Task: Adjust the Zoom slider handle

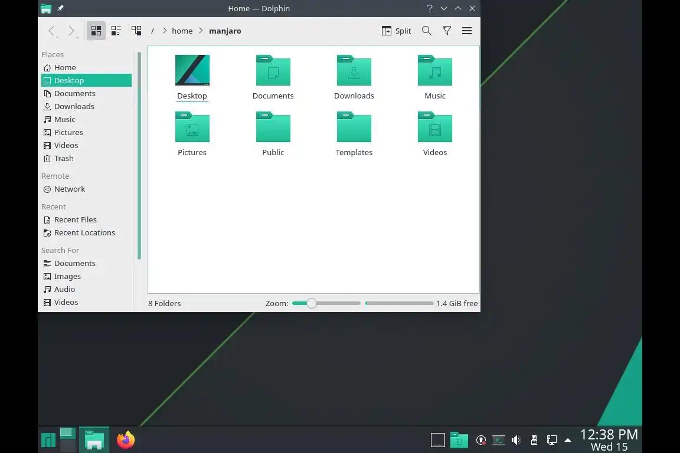Action: (x=312, y=303)
